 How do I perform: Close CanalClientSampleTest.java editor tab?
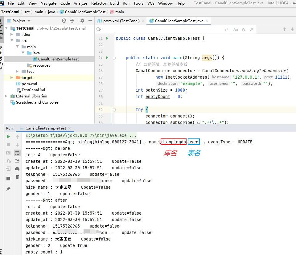coord(207,21)
